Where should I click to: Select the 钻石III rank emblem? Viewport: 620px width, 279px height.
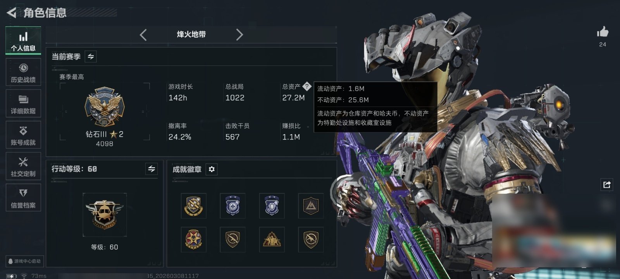[x=105, y=107]
